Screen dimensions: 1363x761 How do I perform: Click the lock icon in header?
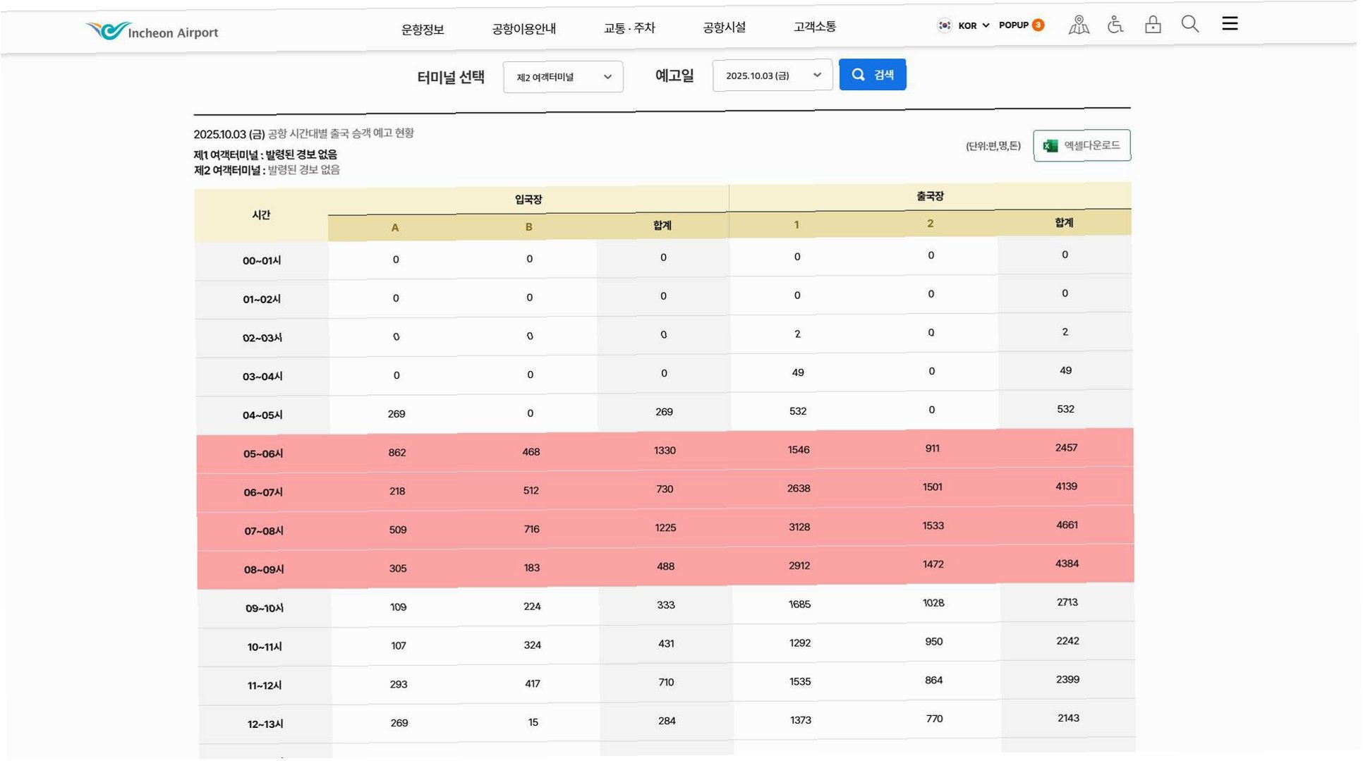point(1153,25)
